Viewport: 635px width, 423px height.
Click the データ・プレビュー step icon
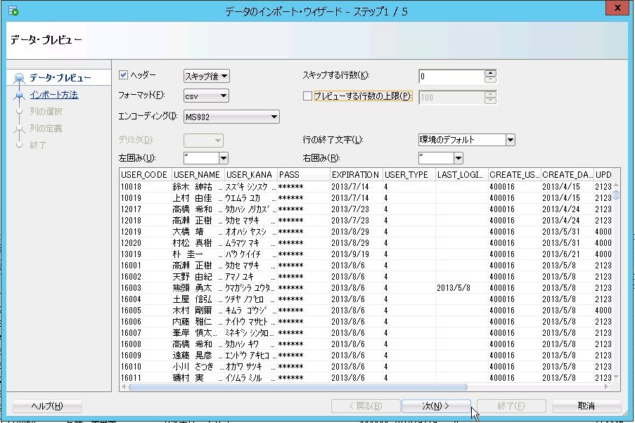pyautogui.click(x=20, y=78)
